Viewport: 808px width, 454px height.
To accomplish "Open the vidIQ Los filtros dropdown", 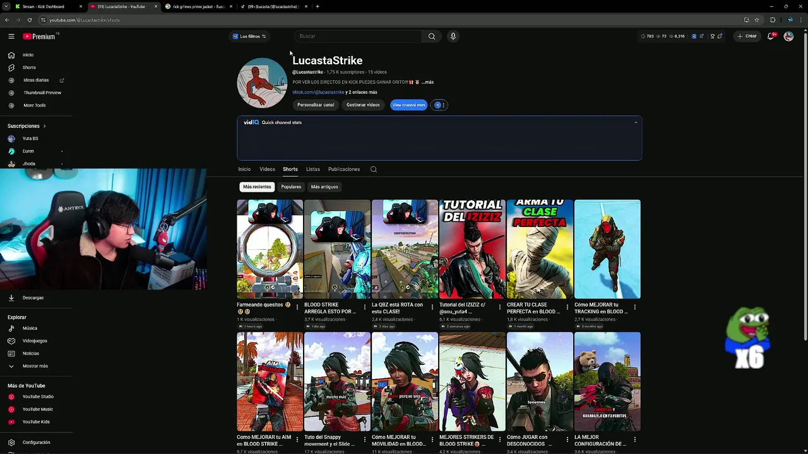I will pos(249,36).
